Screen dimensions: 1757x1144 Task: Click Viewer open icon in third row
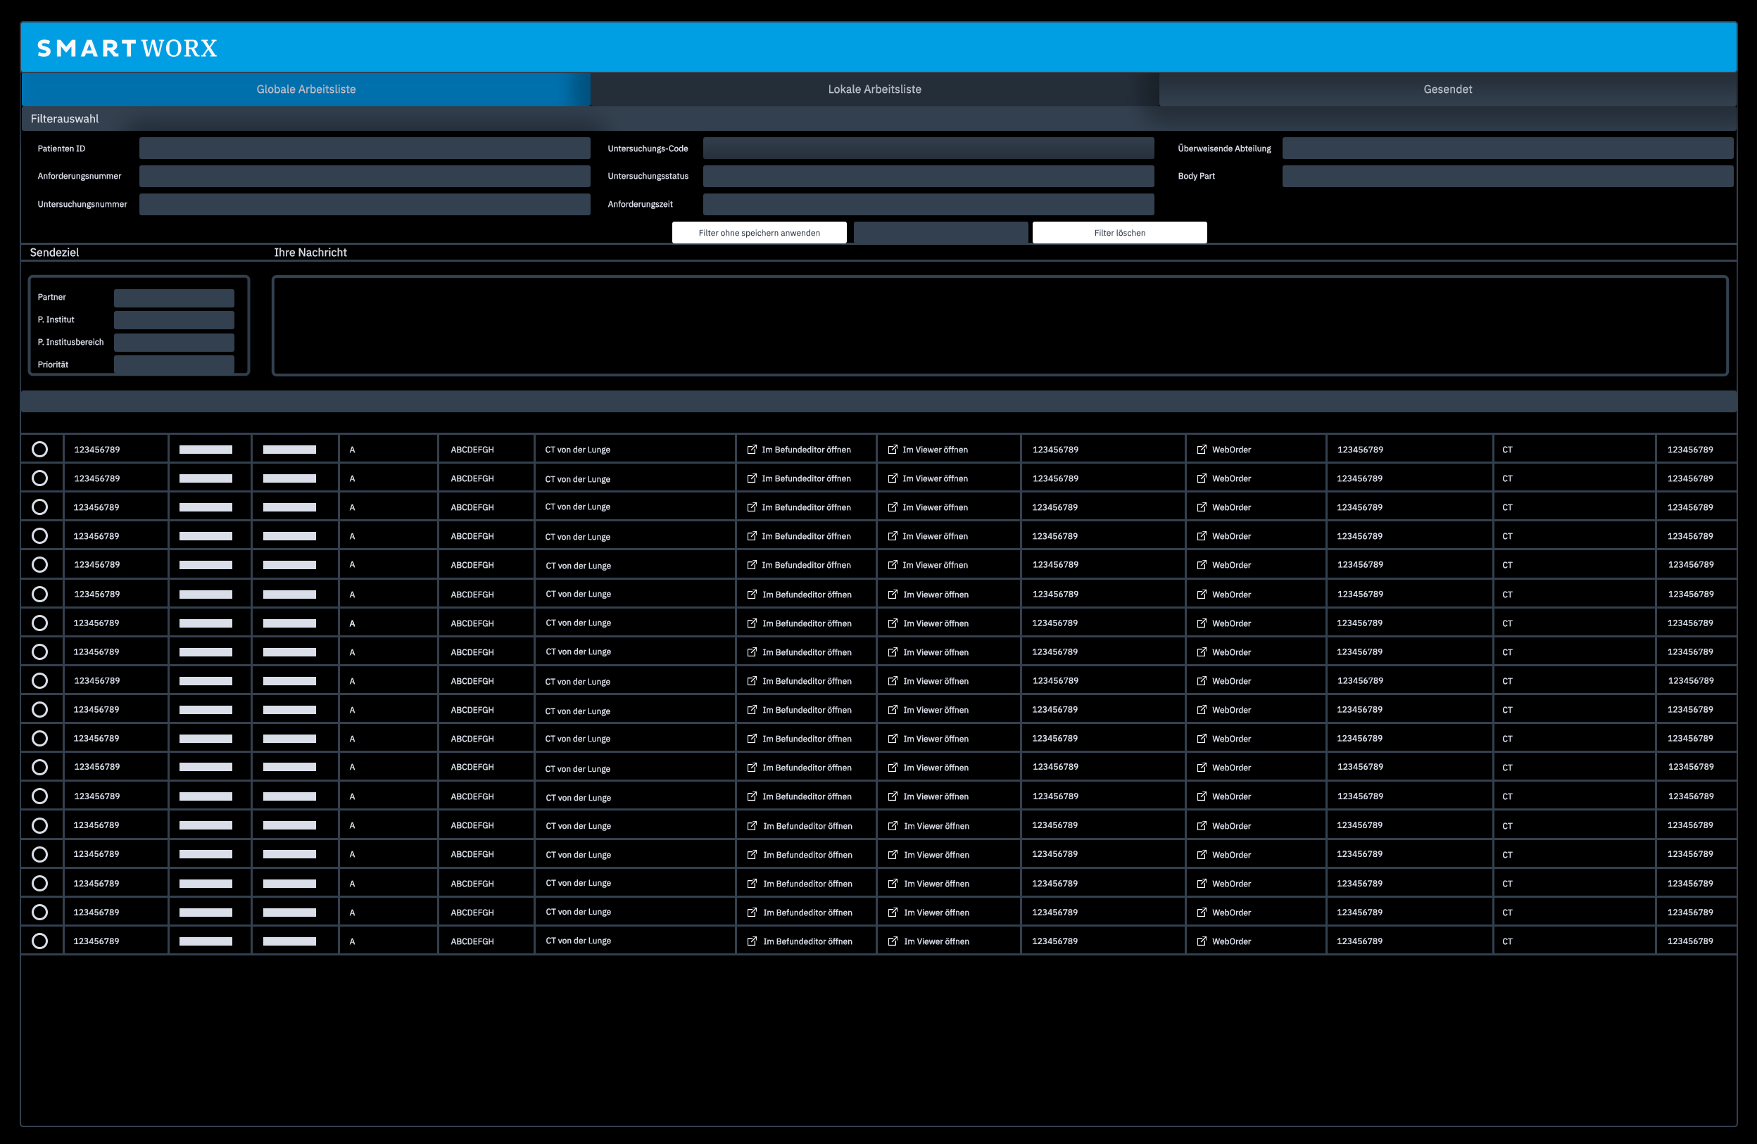coord(893,507)
